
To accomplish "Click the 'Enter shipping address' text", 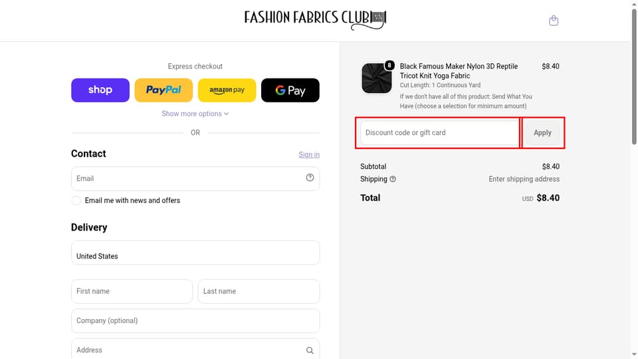I will tap(524, 179).
